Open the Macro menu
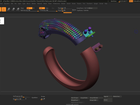The image size is (140, 105). click(x=29, y=3)
